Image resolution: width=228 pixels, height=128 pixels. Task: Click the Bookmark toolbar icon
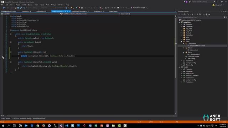[118, 8]
